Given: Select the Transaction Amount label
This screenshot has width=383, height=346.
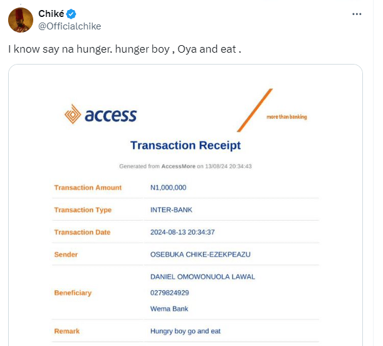Looking at the screenshot, I should coord(88,187).
